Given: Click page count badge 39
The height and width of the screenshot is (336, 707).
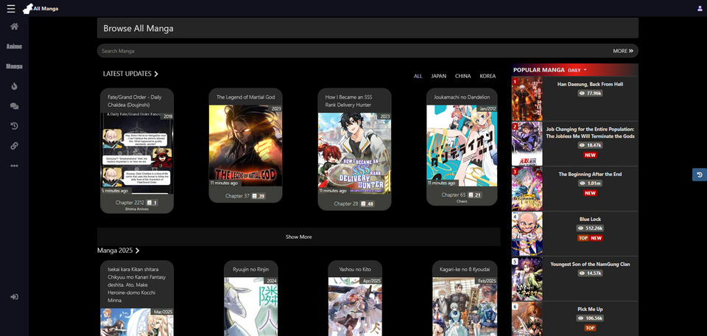Looking at the screenshot, I should point(258,196).
